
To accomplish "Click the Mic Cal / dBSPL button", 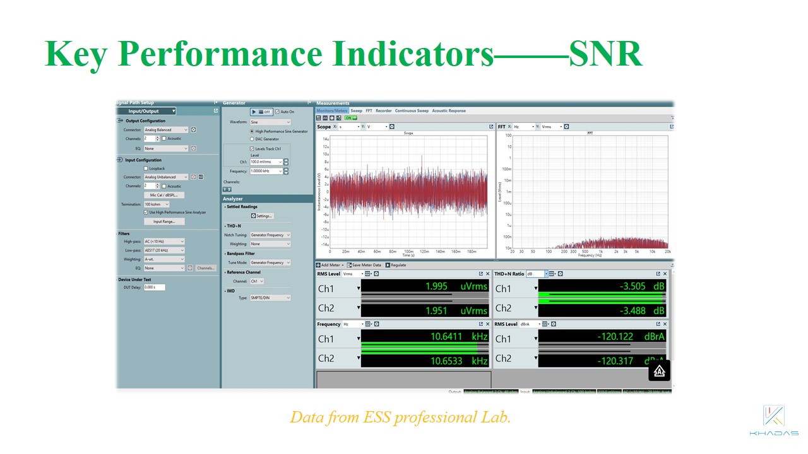I will 164,195.
